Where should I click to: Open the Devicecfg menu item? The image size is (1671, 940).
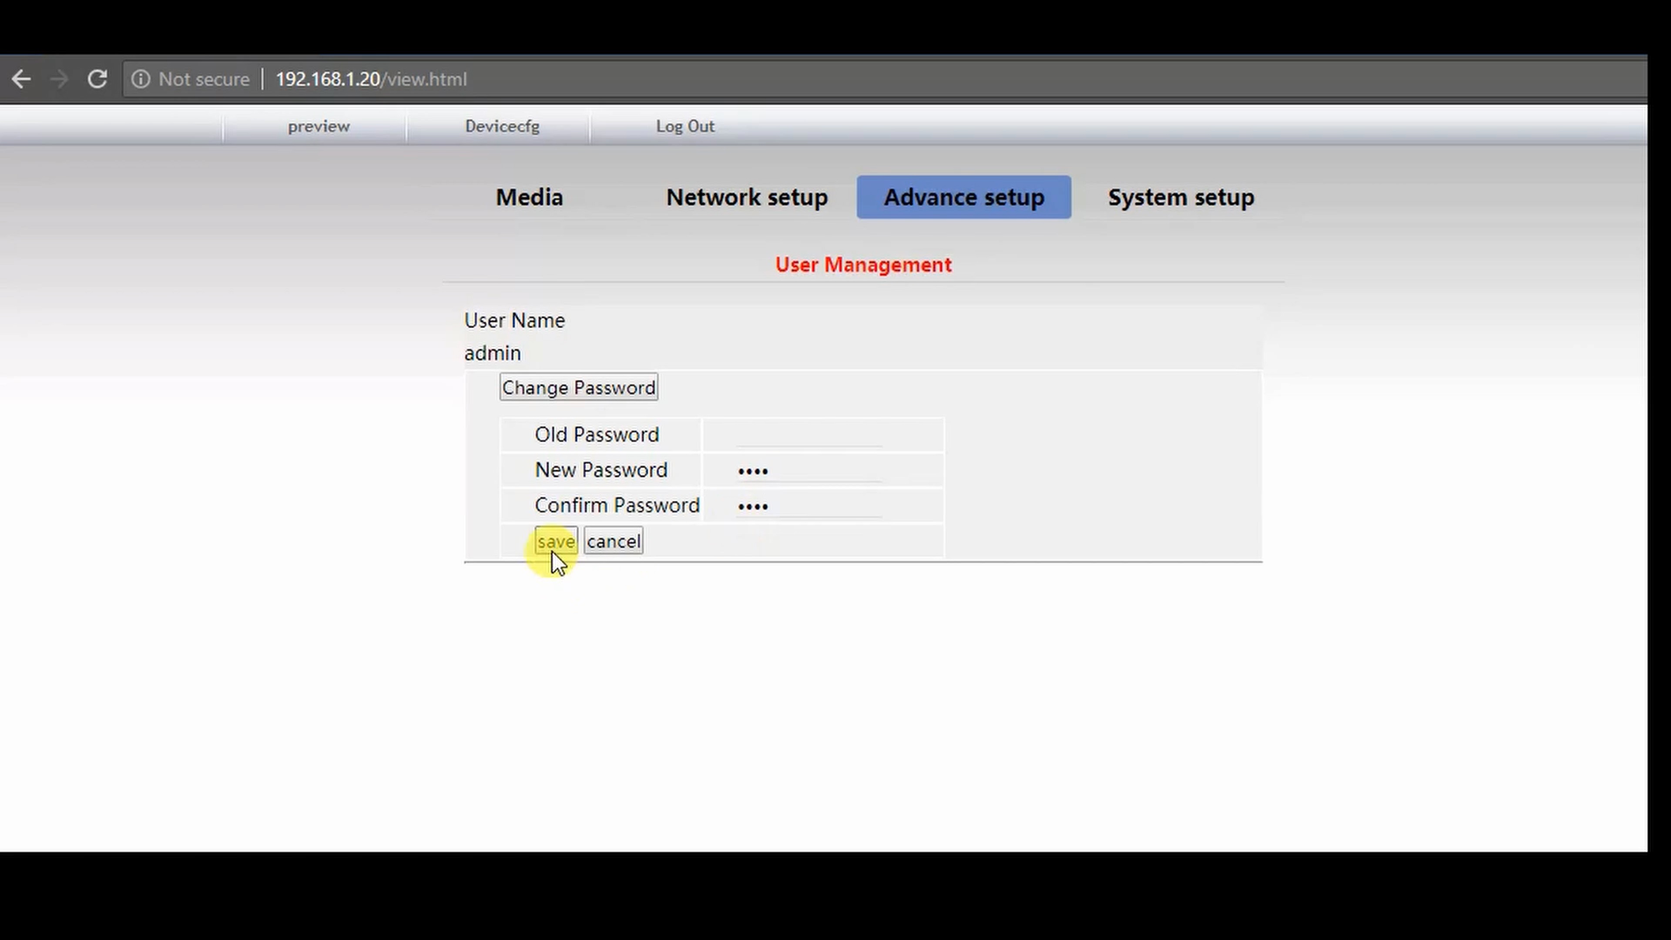click(502, 127)
